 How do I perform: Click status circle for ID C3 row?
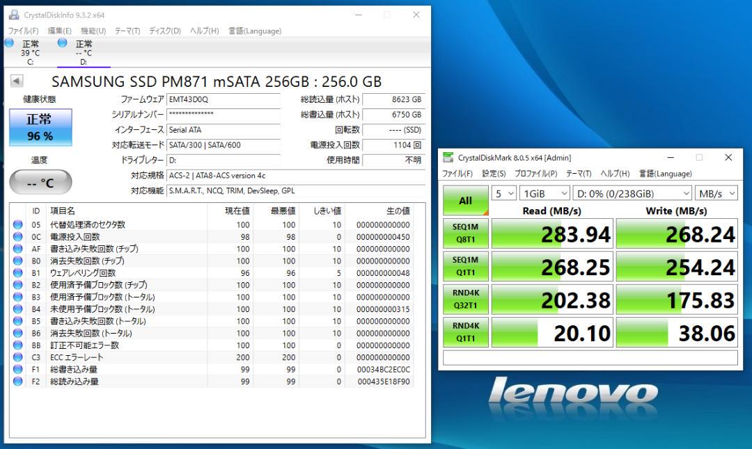pyautogui.click(x=18, y=357)
